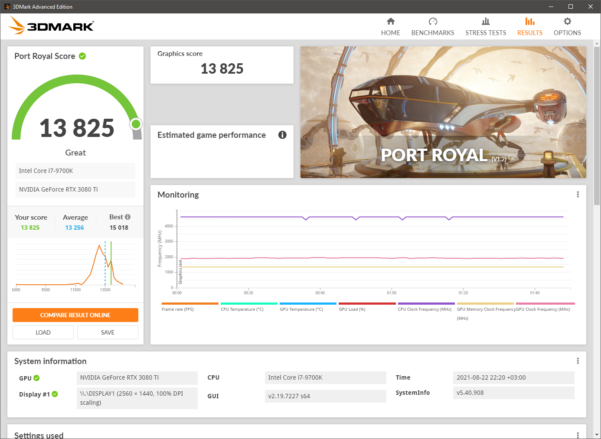The image size is (601, 439).
Task: Click the System information heading
Action: point(50,361)
